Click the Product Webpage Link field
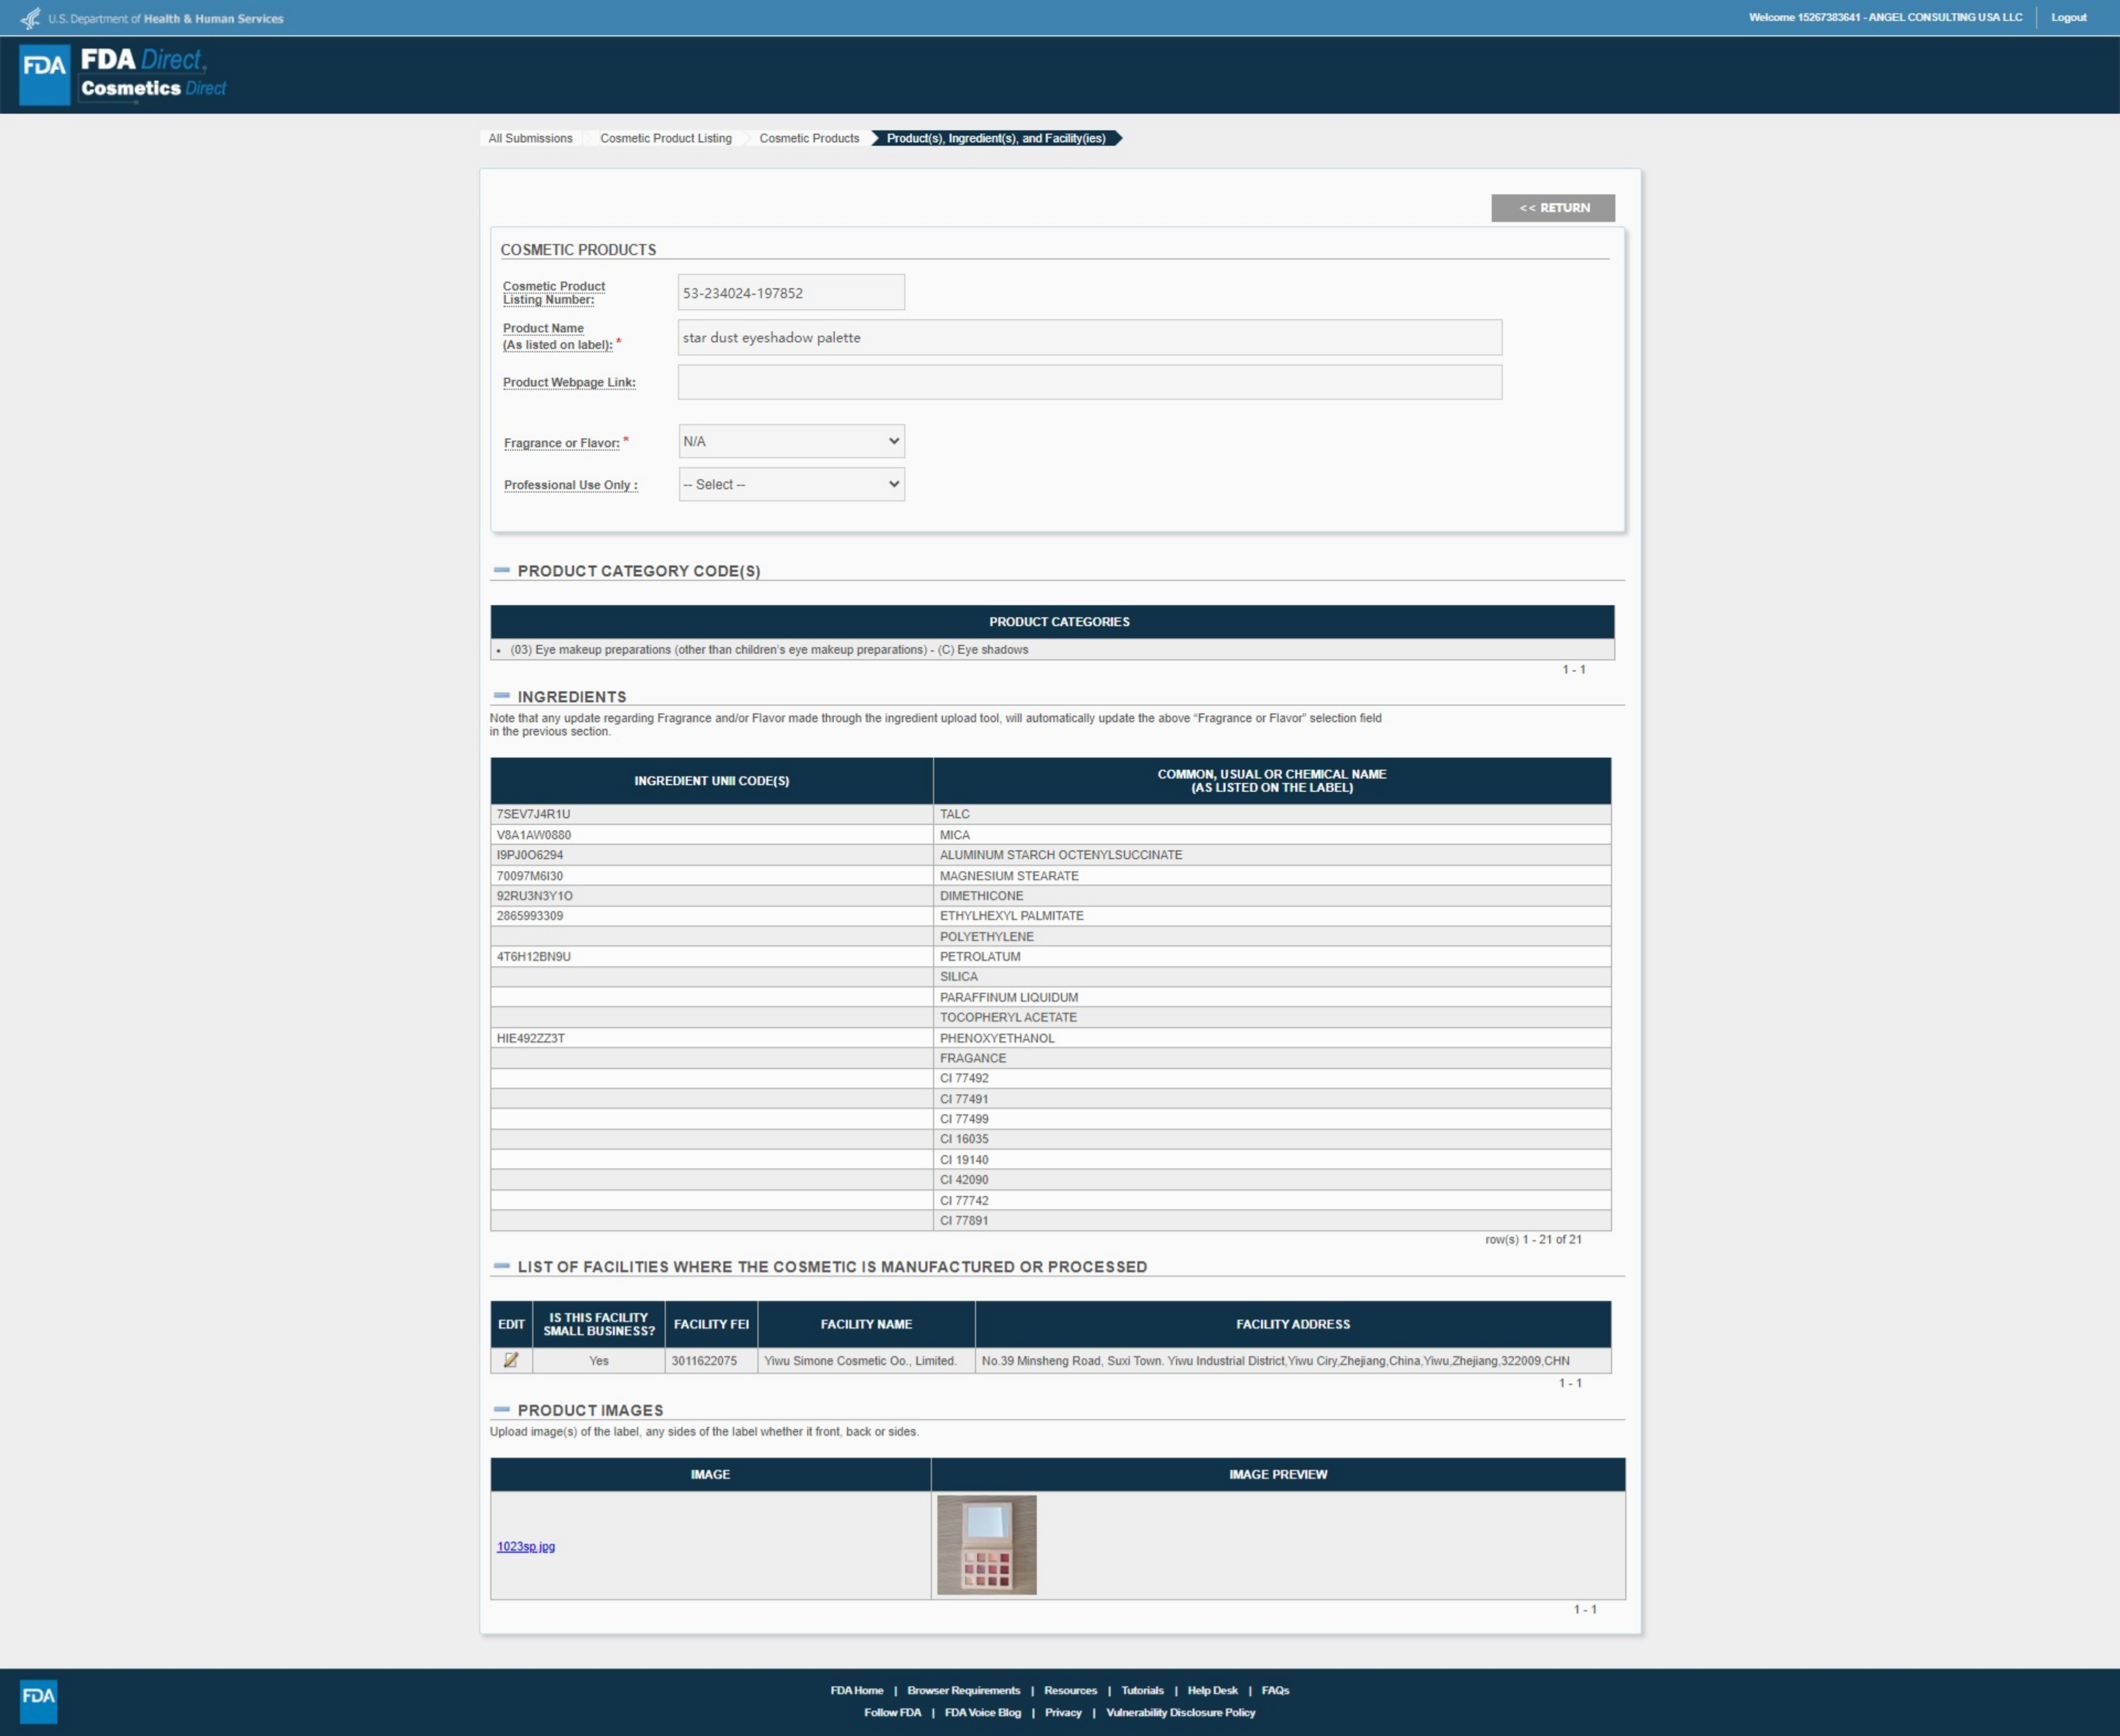Screen dimensions: 2120x1736 [1089, 382]
